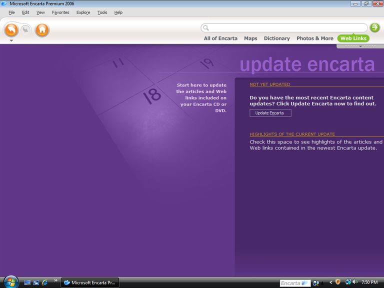This screenshot has width=384, height=288.
Task: Open back history dropdown arrow under Back
Action: pos(11,41)
